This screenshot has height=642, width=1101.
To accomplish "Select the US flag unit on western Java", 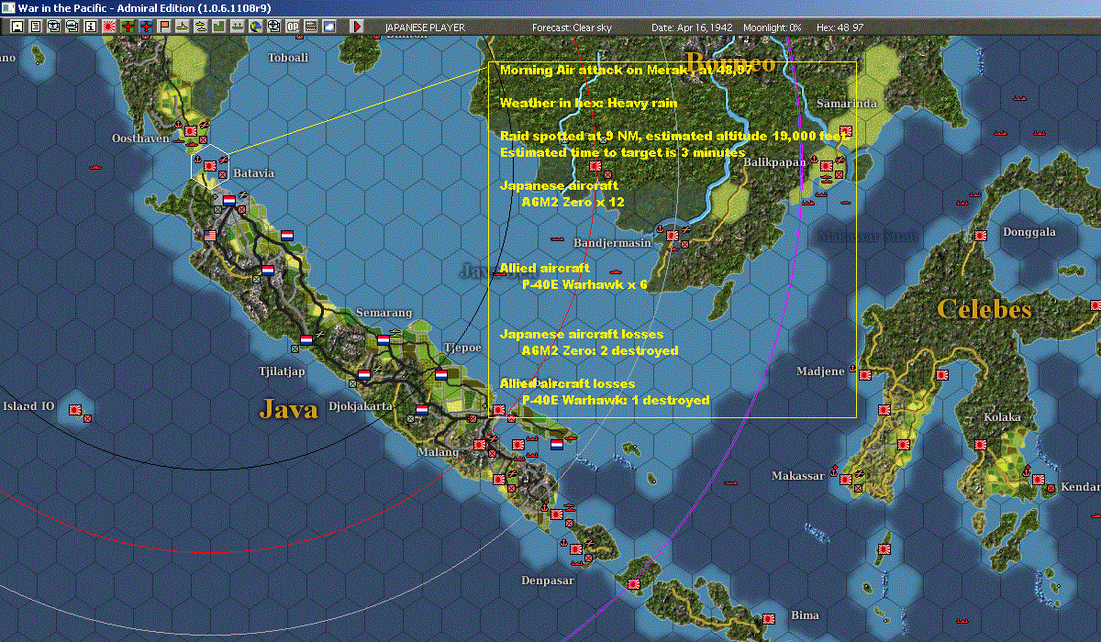I will [210, 235].
